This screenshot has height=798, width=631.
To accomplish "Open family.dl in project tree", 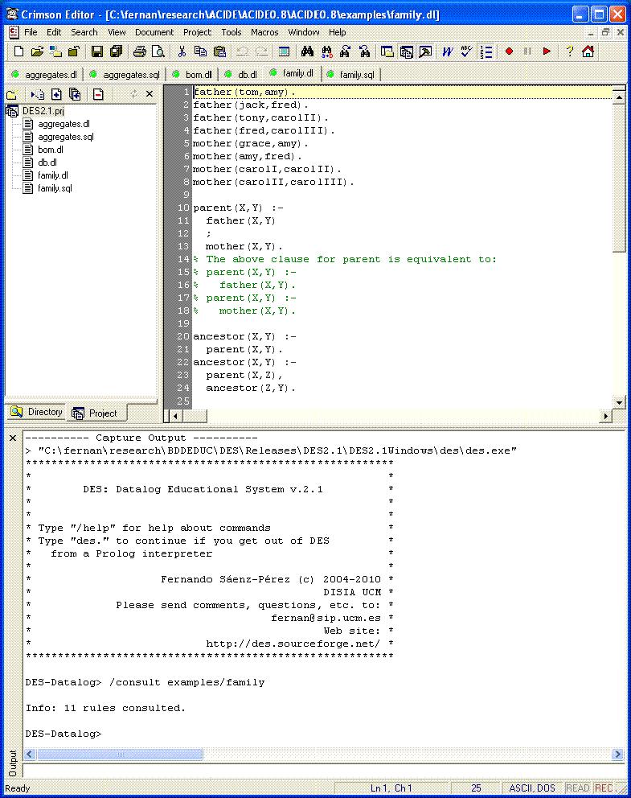I will 53,175.
